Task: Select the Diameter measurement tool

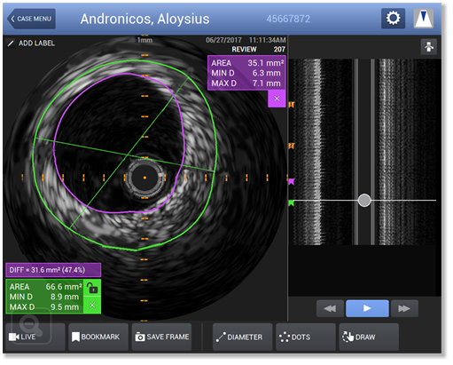Action: click(x=242, y=337)
